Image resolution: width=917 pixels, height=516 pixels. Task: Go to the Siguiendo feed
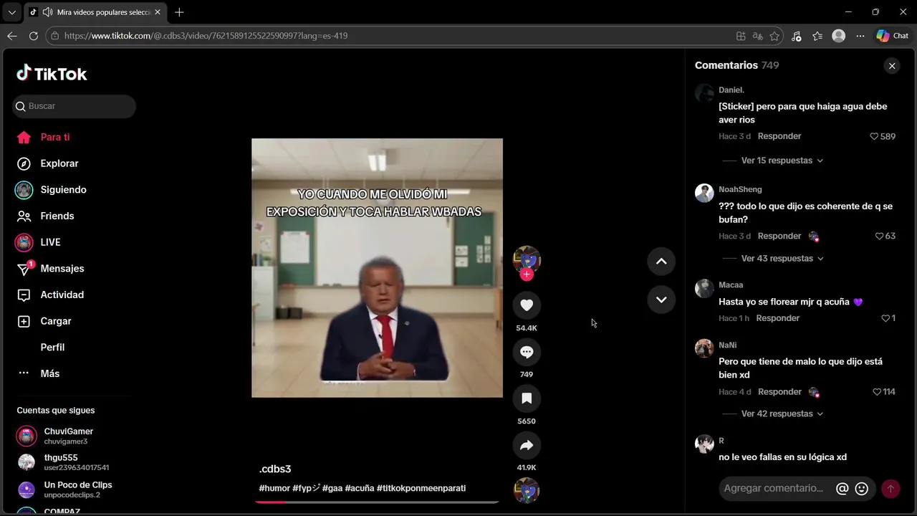pos(51,190)
